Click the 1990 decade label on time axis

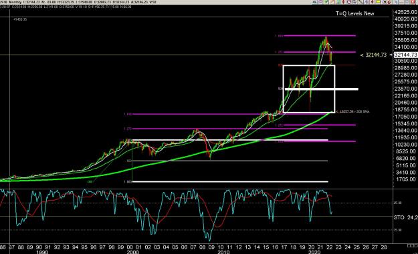tap(42, 252)
